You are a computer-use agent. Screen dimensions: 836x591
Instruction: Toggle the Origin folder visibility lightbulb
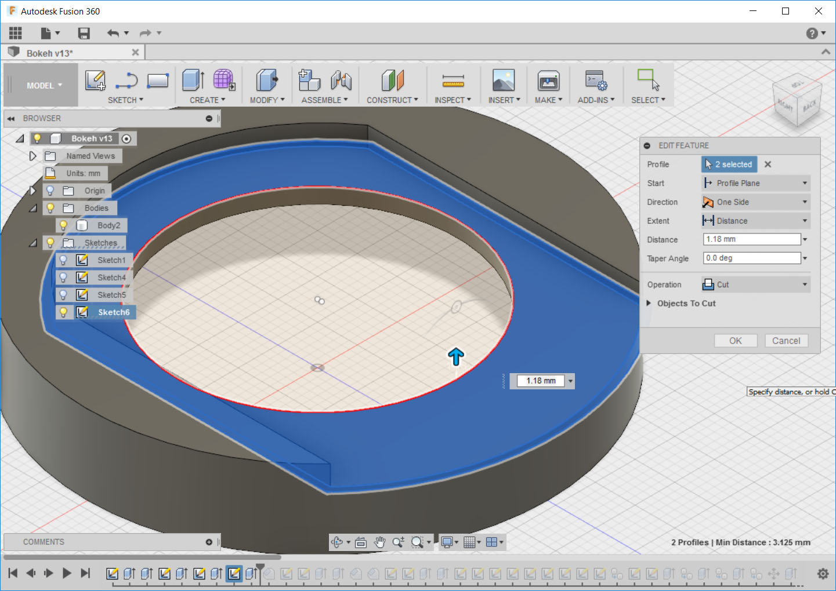pos(50,191)
